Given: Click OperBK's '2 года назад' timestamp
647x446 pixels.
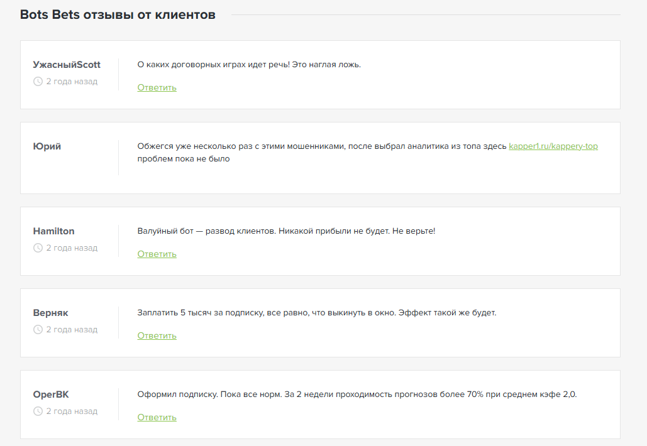Looking at the screenshot, I should click(x=72, y=411).
